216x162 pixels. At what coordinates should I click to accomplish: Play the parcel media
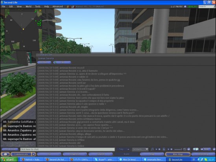pos(168,149)
